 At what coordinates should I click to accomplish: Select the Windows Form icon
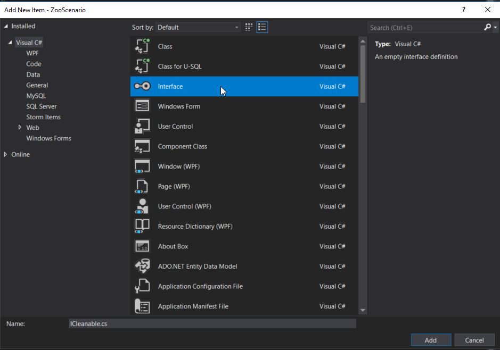click(x=142, y=106)
